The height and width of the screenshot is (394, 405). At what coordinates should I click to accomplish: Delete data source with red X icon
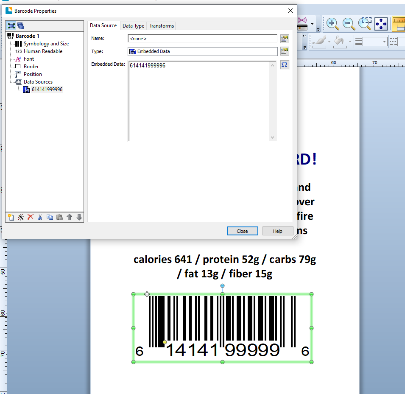pyautogui.click(x=30, y=217)
